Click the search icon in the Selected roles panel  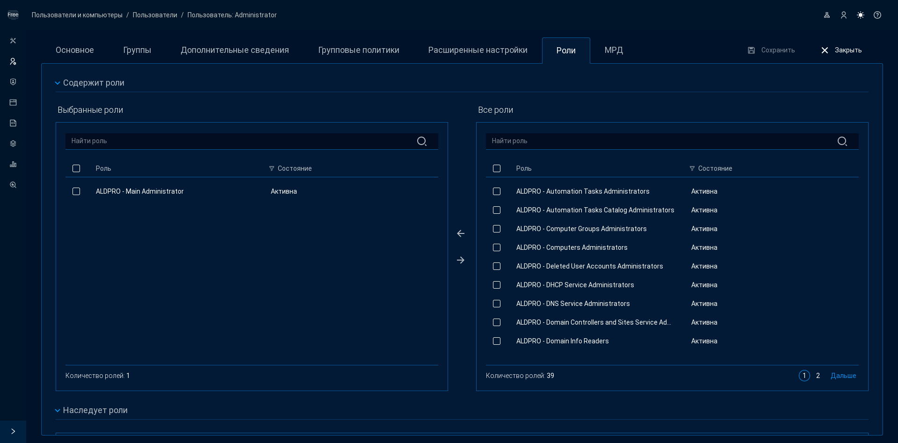[x=421, y=141]
